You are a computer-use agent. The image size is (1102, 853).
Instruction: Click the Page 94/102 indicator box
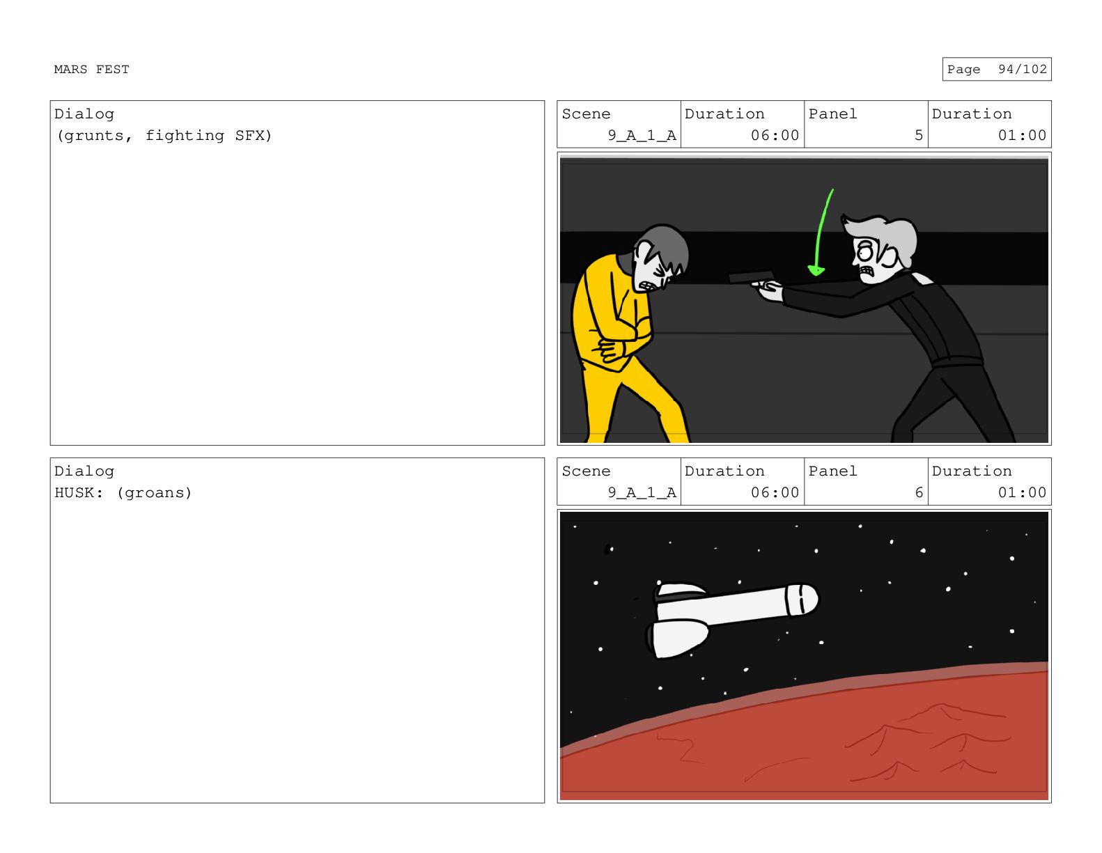tap(996, 69)
